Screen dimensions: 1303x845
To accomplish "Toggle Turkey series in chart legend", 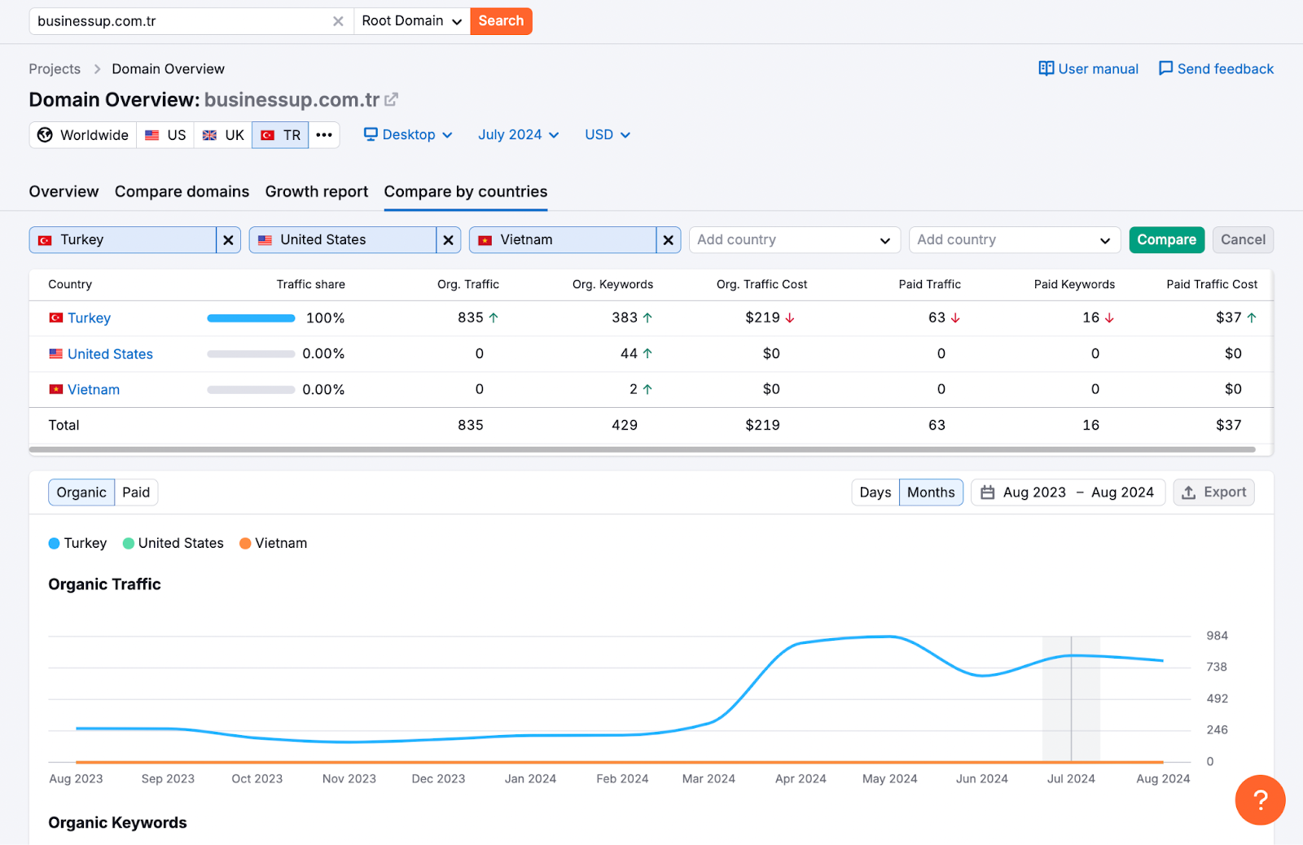I will [x=77, y=543].
